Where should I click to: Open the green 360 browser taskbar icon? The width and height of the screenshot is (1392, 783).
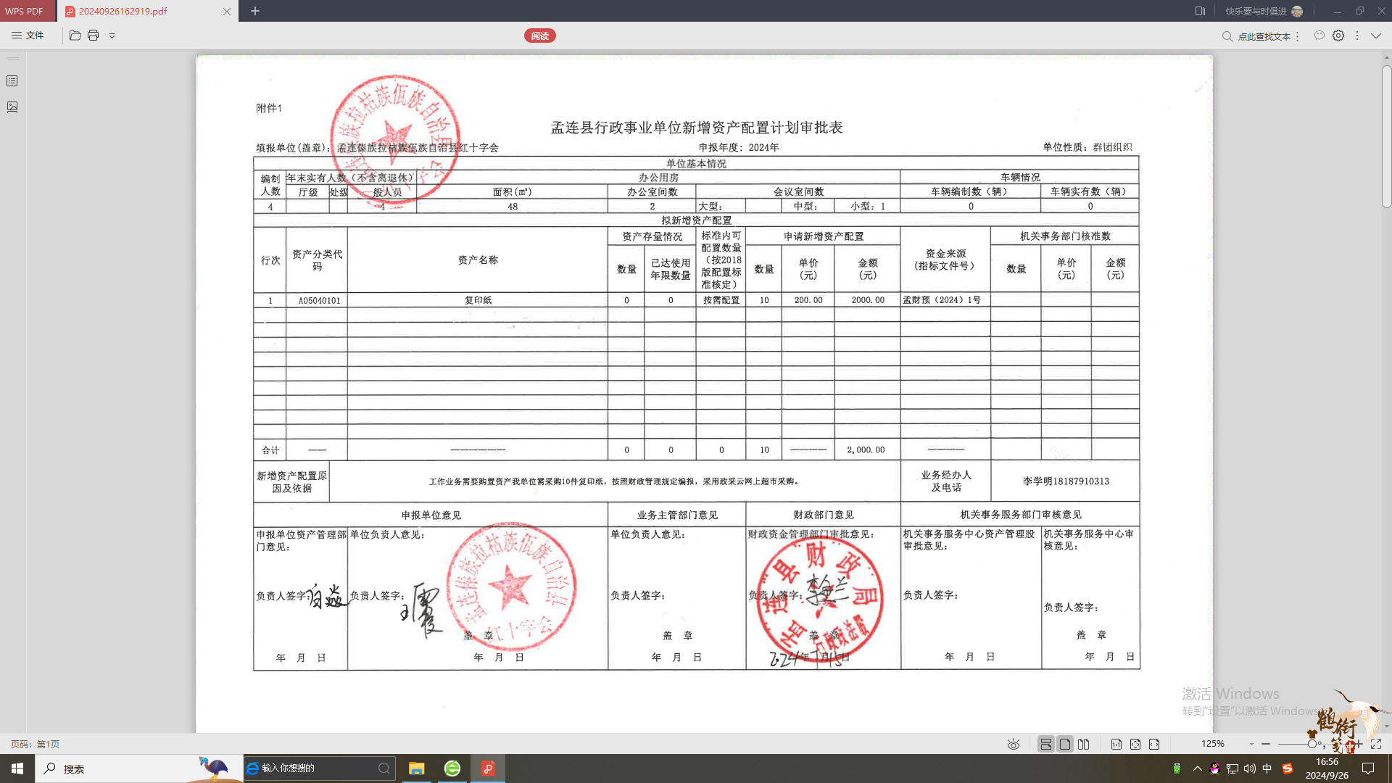452,768
